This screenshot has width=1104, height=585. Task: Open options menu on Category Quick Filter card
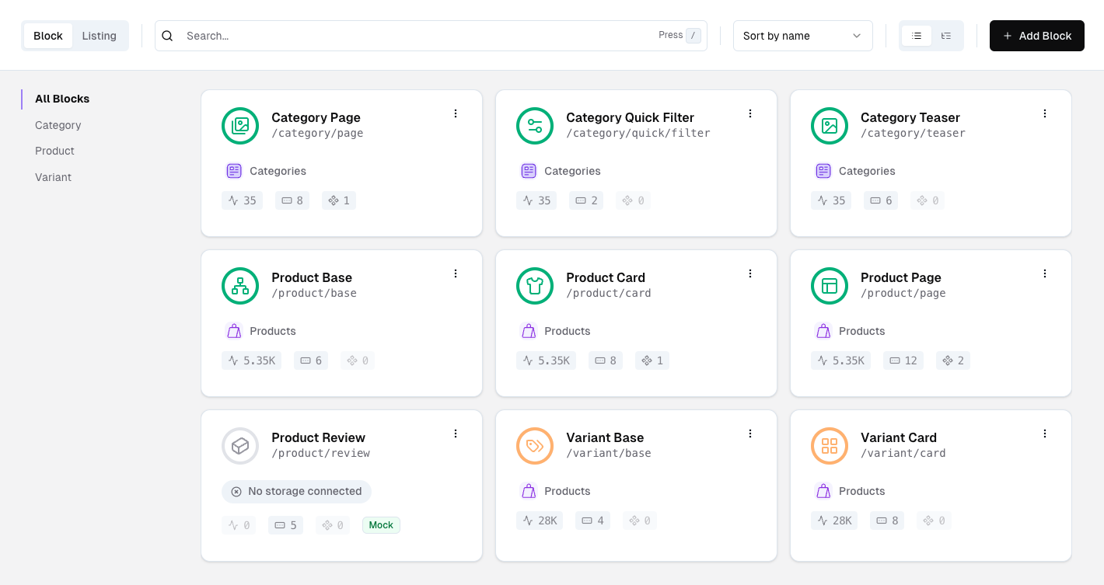tap(750, 113)
